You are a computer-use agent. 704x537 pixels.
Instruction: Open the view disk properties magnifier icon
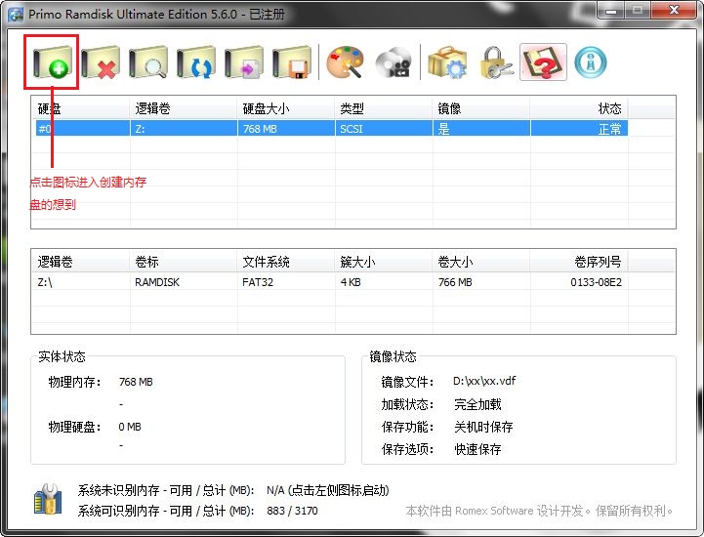[148, 62]
